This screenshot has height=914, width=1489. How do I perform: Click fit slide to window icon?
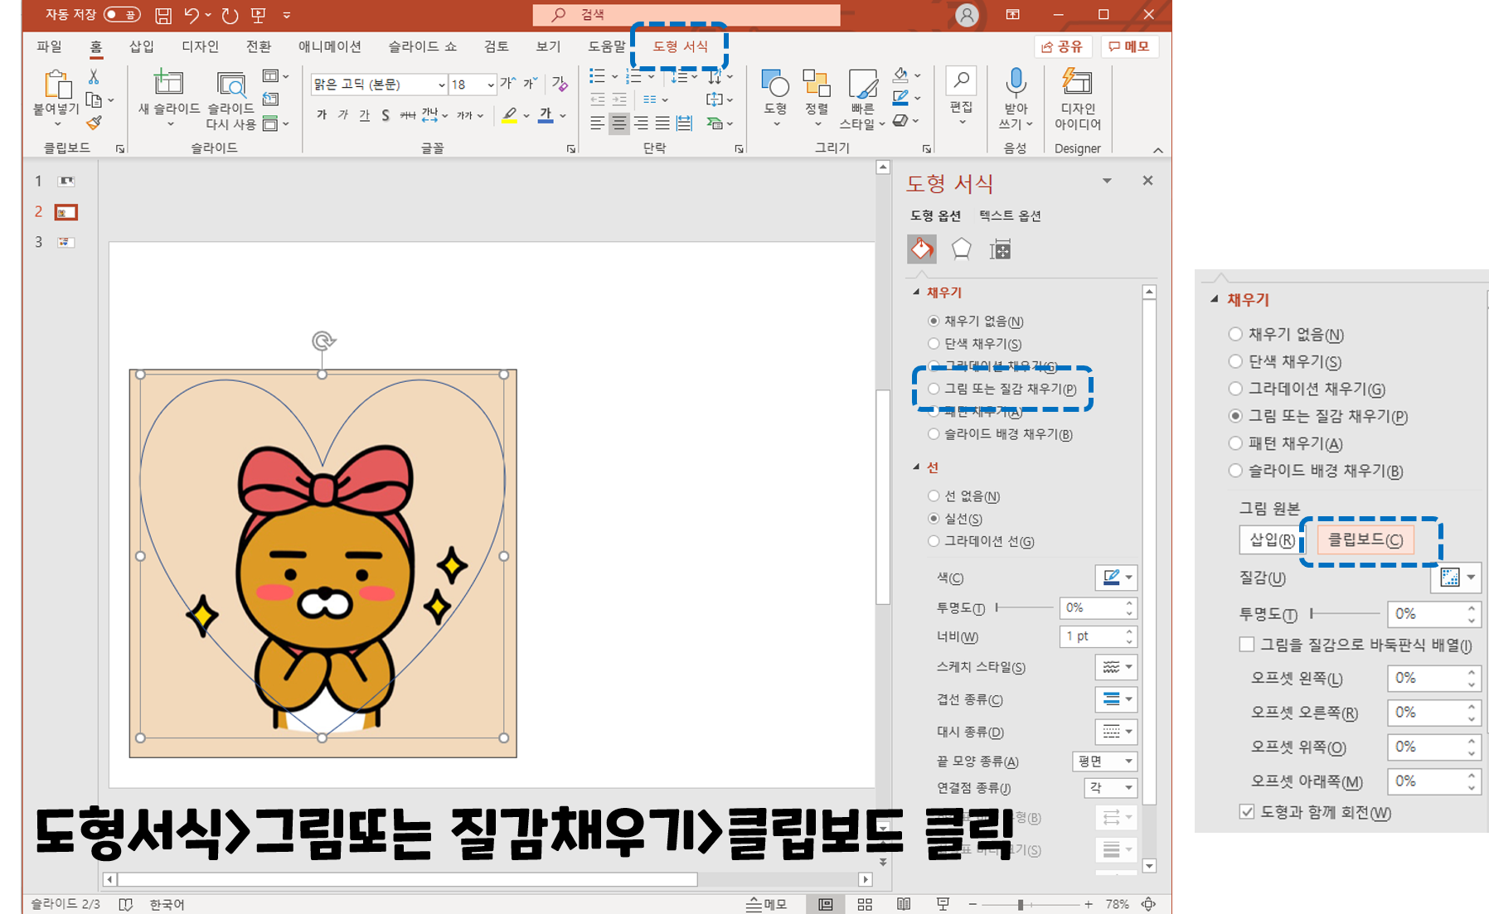[1148, 904]
